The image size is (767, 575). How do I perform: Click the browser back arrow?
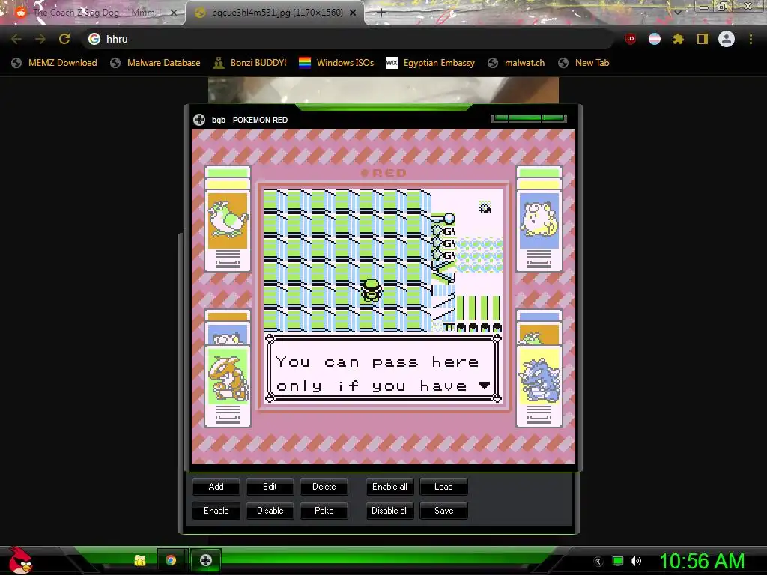click(x=16, y=39)
